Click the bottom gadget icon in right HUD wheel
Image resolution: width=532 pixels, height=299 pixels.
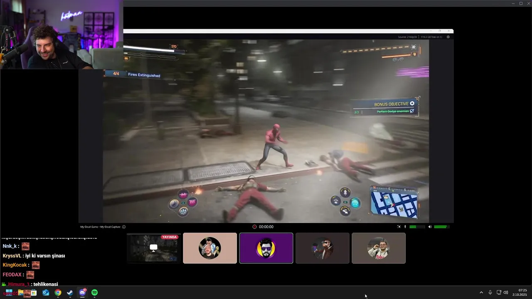click(x=345, y=211)
